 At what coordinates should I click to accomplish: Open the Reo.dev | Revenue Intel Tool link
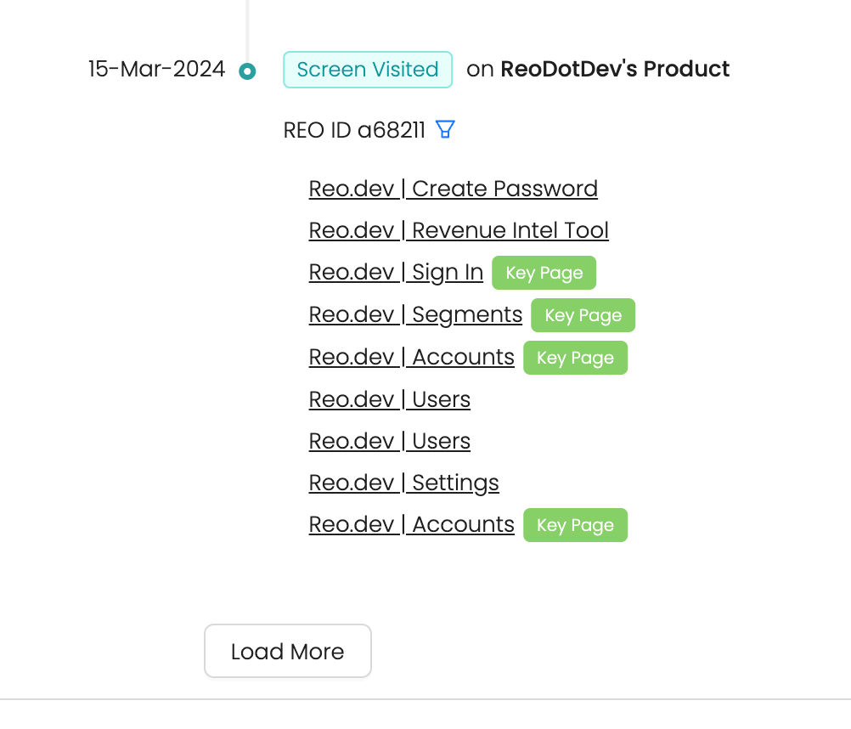(459, 230)
